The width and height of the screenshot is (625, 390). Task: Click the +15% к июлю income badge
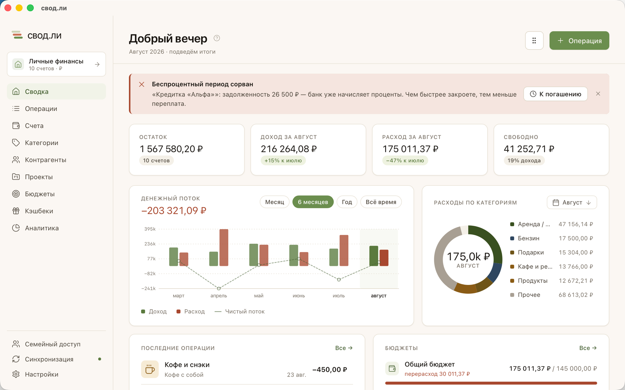point(283,161)
